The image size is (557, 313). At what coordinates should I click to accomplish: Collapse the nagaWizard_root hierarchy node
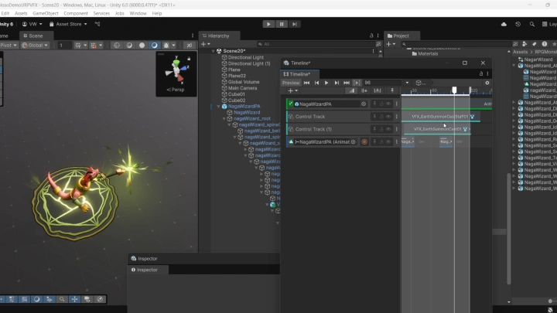(224, 118)
